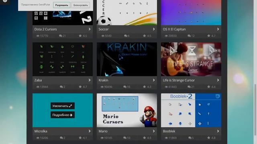Click the eye views icon under Dota 2 Cursors

point(38,36)
